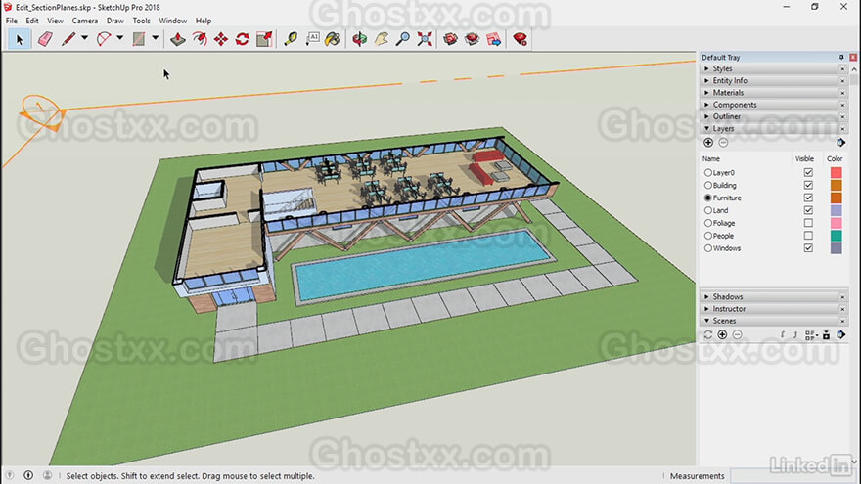Select the Paint Bucket tool
861x484 pixels.
click(333, 39)
